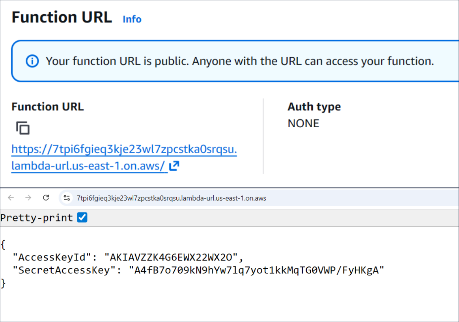Click the browser forward arrow
This screenshot has height=322, width=459.
(x=28, y=198)
